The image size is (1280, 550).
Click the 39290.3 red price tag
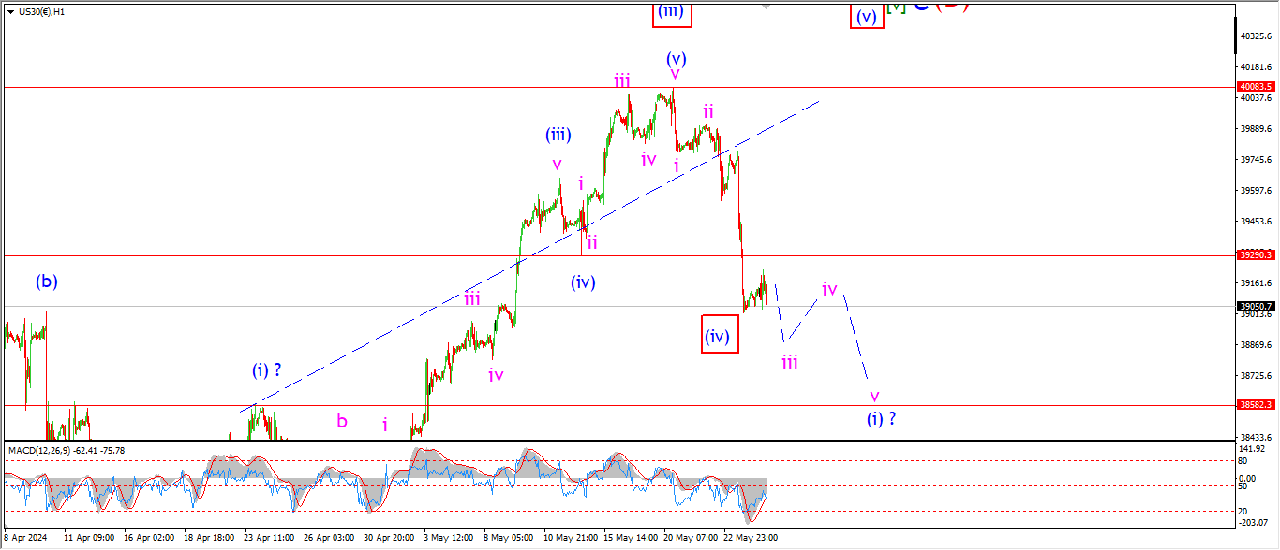1256,254
